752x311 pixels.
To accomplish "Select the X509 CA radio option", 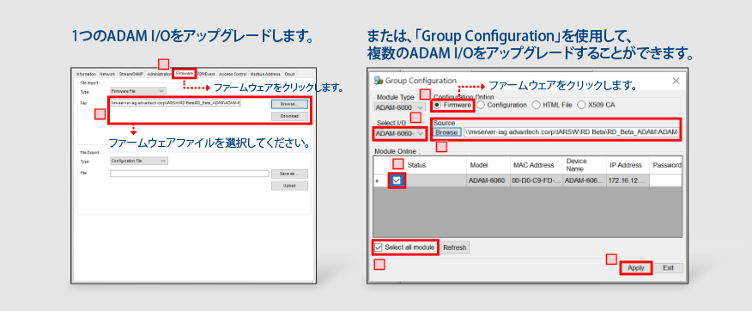I will 596,105.
